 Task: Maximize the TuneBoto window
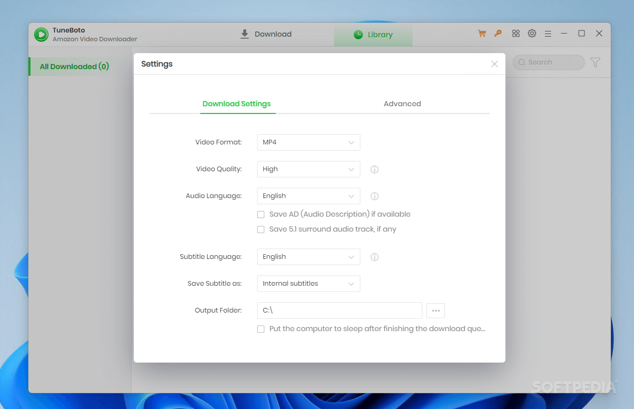click(x=581, y=34)
